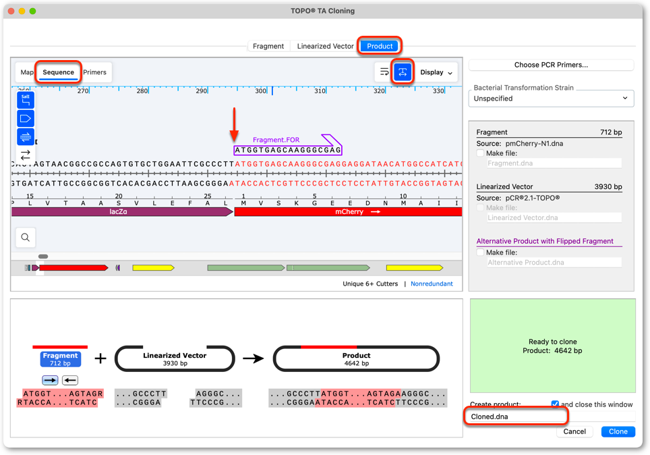Click disabled Make file for Linearized Vector

pos(481,207)
